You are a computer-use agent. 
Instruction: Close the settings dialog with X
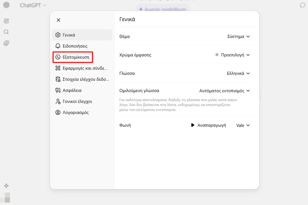click(x=58, y=20)
